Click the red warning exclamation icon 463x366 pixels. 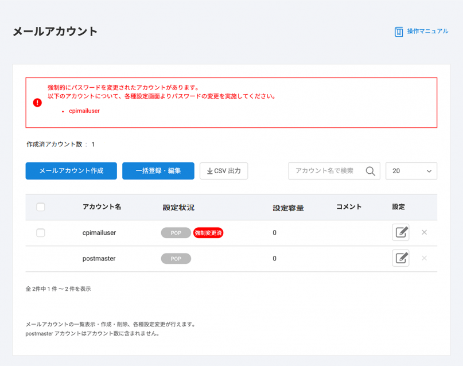37,103
